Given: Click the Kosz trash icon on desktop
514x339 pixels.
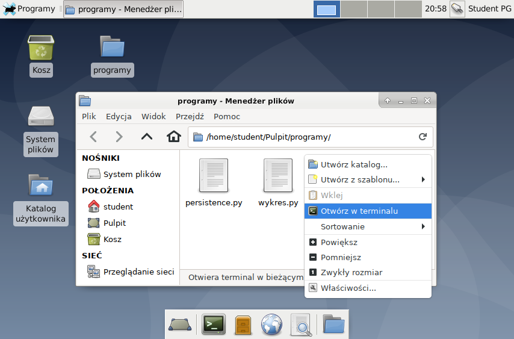Looking at the screenshot, I should [x=41, y=48].
